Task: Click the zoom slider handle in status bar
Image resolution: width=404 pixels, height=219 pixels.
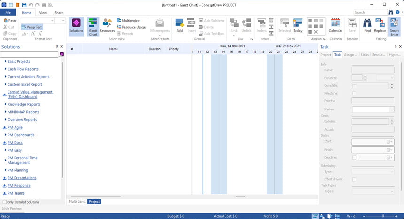Action: coord(383,216)
